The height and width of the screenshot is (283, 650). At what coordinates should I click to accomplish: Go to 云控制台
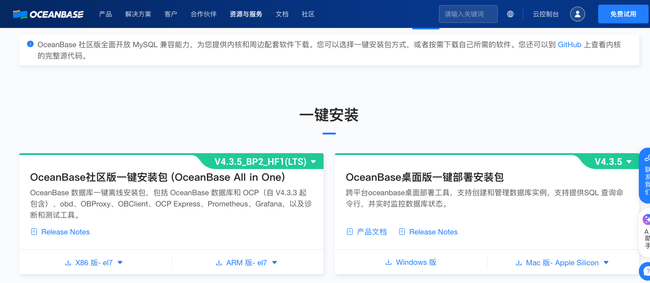pos(546,14)
